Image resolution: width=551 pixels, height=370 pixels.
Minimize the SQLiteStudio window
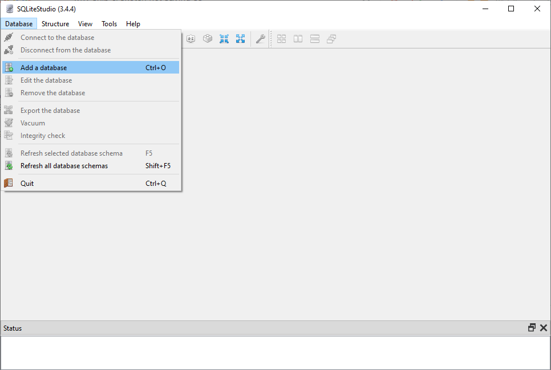pyautogui.click(x=485, y=9)
